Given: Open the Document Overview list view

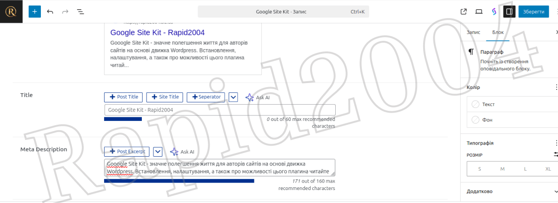Looking at the screenshot, I should (x=80, y=12).
